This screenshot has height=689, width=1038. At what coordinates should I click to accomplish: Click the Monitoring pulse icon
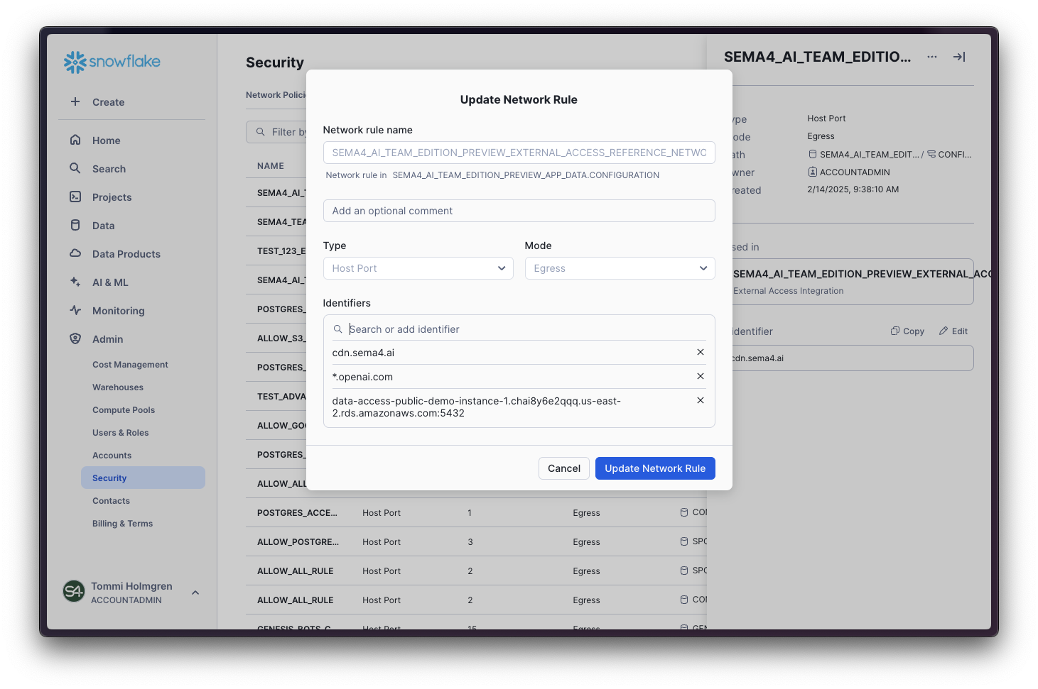click(x=75, y=310)
